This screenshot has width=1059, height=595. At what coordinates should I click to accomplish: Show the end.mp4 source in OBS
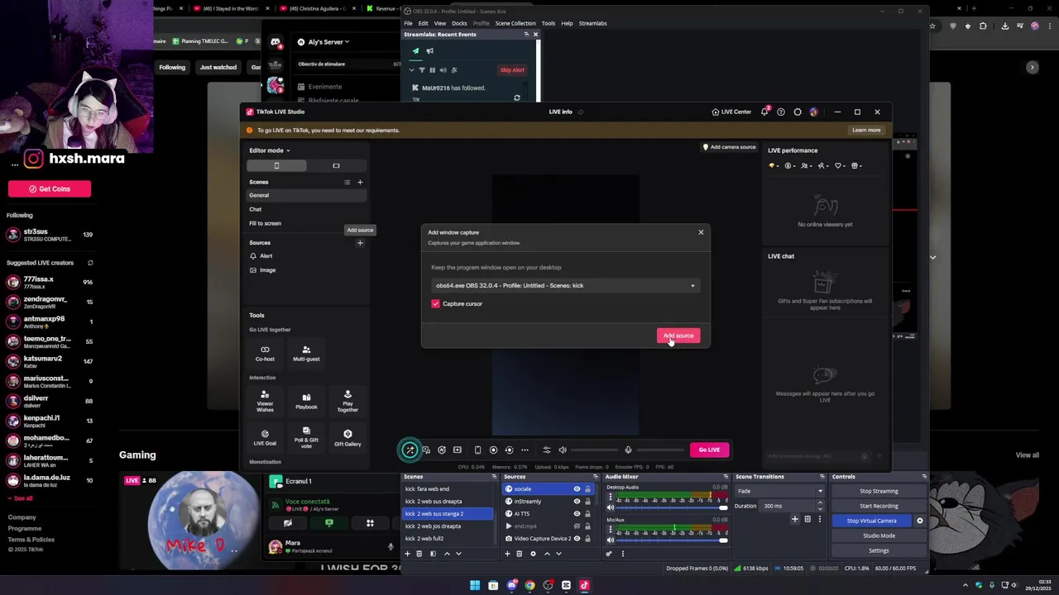click(x=577, y=526)
